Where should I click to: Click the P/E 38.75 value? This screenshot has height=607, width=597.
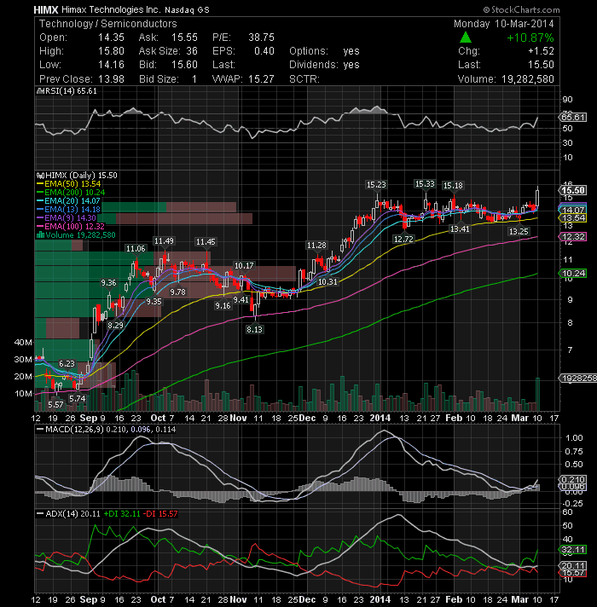coord(261,38)
